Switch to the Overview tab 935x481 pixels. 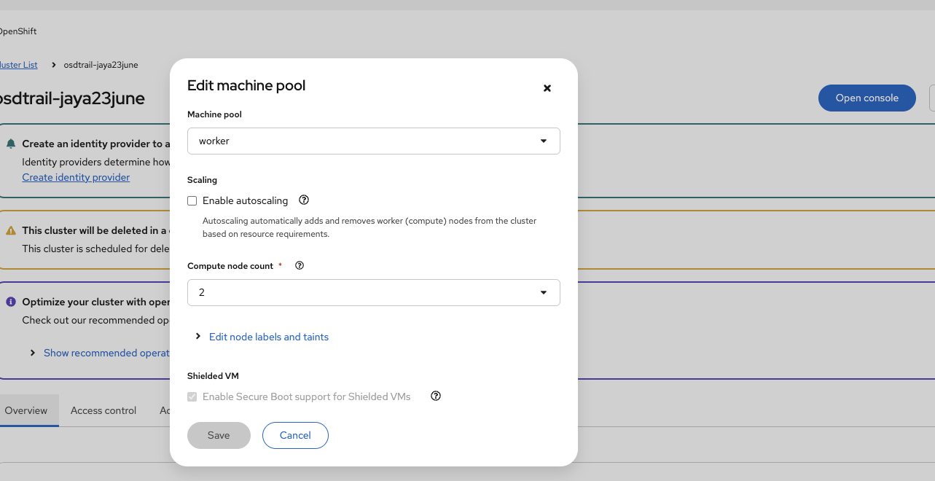(26, 410)
